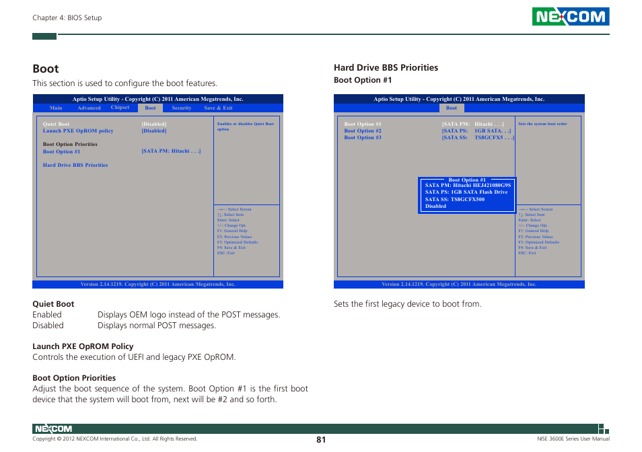Click 'NISE 3600E Series User Manual' footer text
The height and width of the screenshot is (452, 642).
pos(573,439)
